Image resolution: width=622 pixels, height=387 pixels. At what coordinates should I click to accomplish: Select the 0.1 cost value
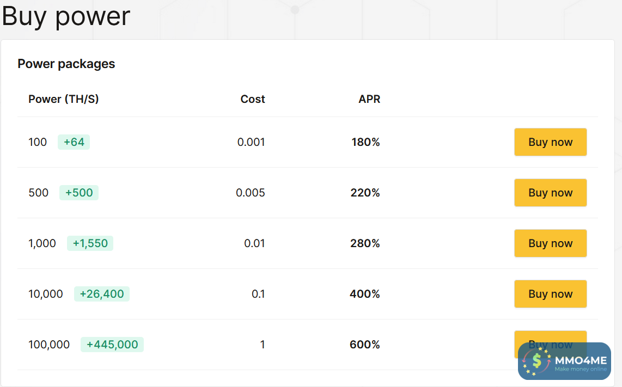[x=258, y=294]
